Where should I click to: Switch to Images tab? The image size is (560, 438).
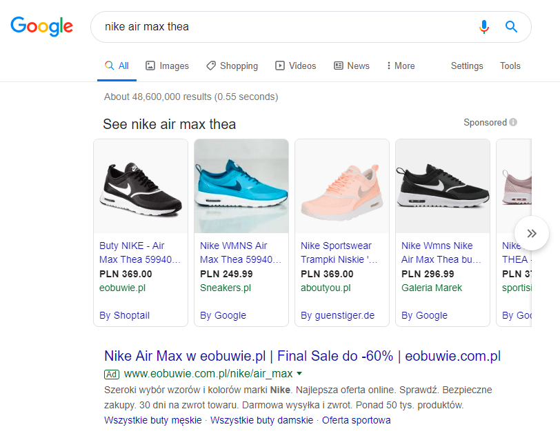(167, 66)
